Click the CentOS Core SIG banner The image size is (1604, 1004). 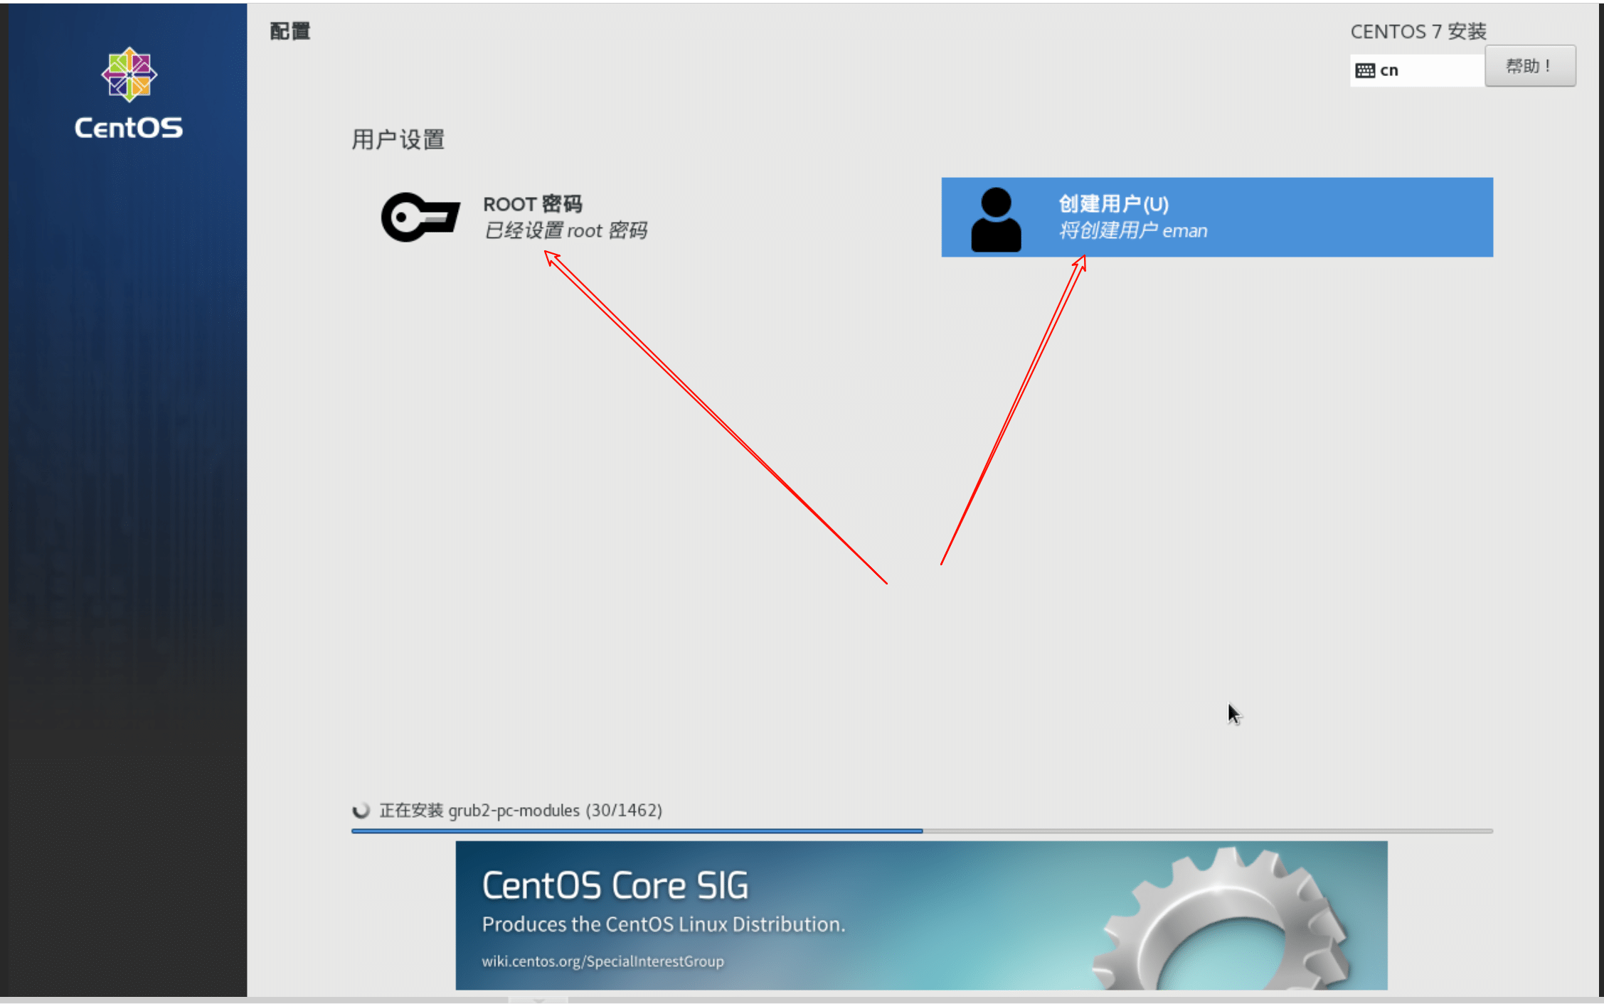pyautogui.click(x=921, y=915)
